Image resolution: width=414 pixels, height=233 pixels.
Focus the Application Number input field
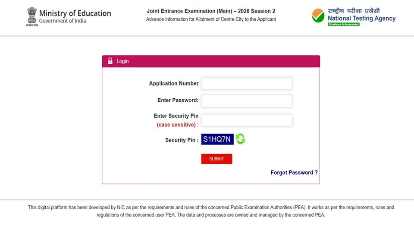pos(247,83)
